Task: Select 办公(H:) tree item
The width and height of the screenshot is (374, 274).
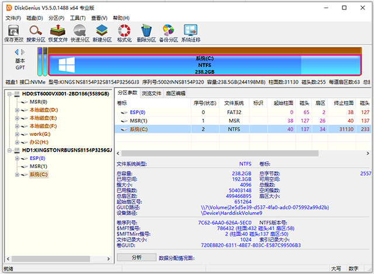Action: (x=39, y=142)
